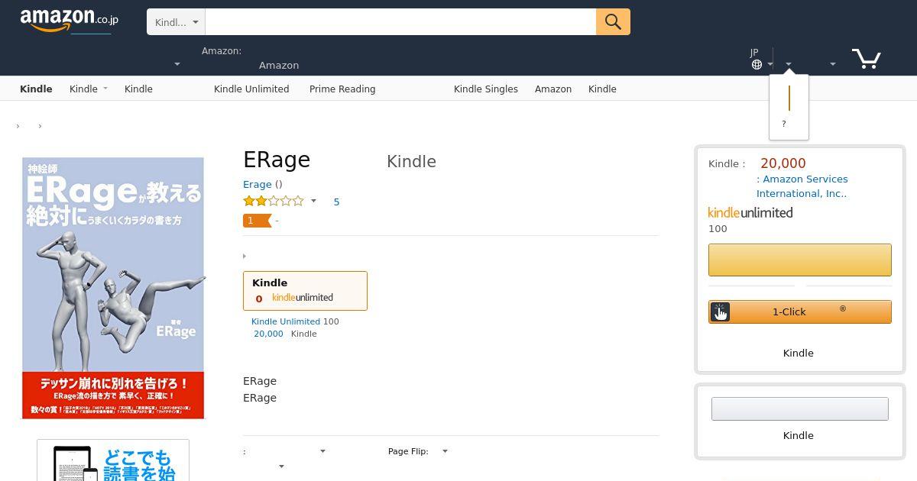Open Kindle Singles navigation item
The image size is (917, 481).
pyautogui.click(x=486, y=89)
